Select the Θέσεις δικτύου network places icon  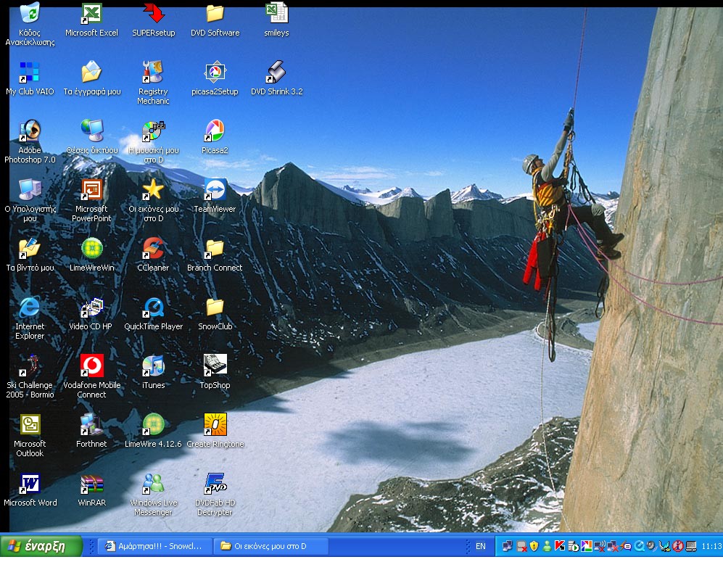coord(92,131)
